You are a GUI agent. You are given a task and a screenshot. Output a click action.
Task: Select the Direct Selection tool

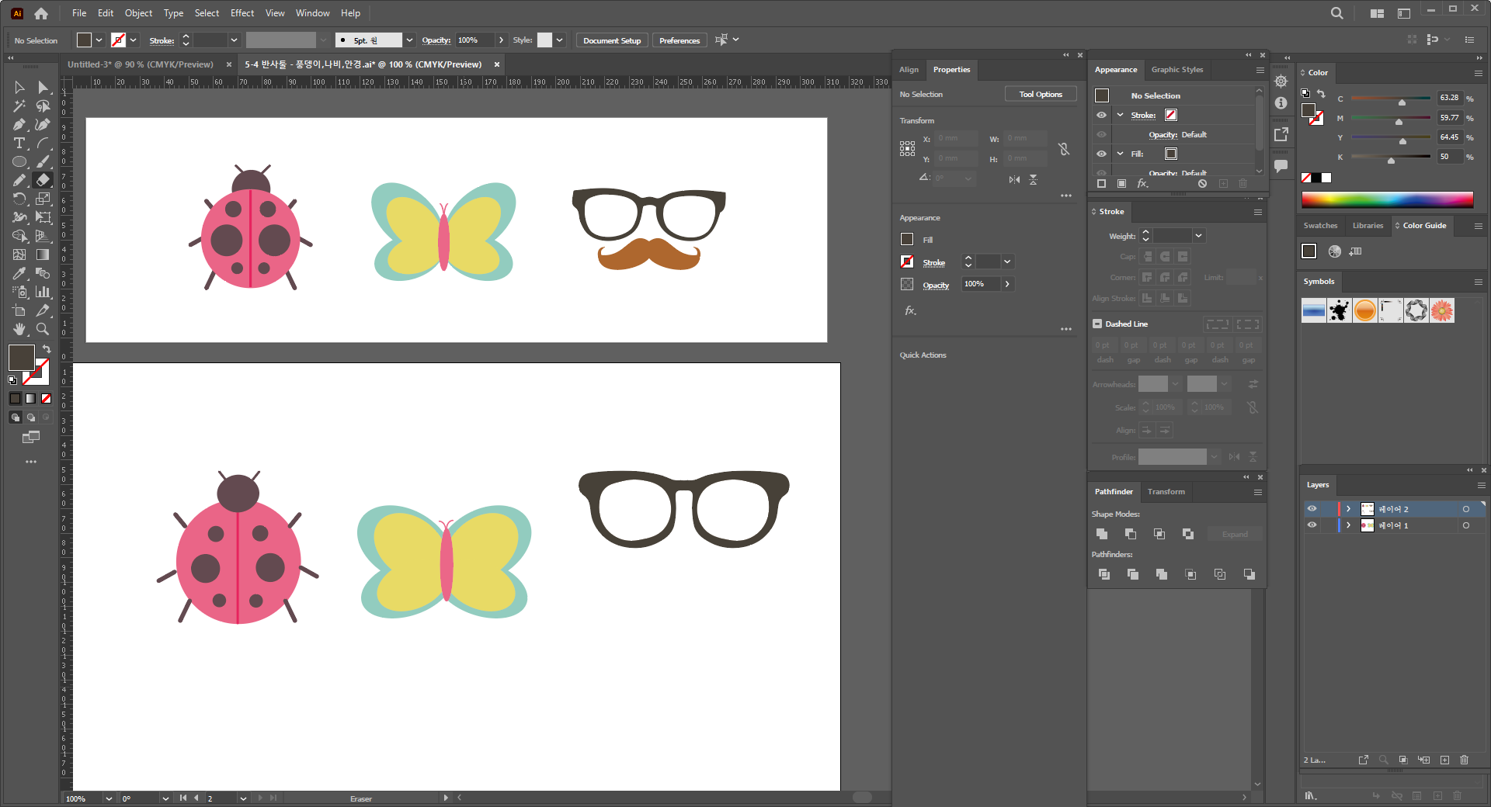(43, 88)
